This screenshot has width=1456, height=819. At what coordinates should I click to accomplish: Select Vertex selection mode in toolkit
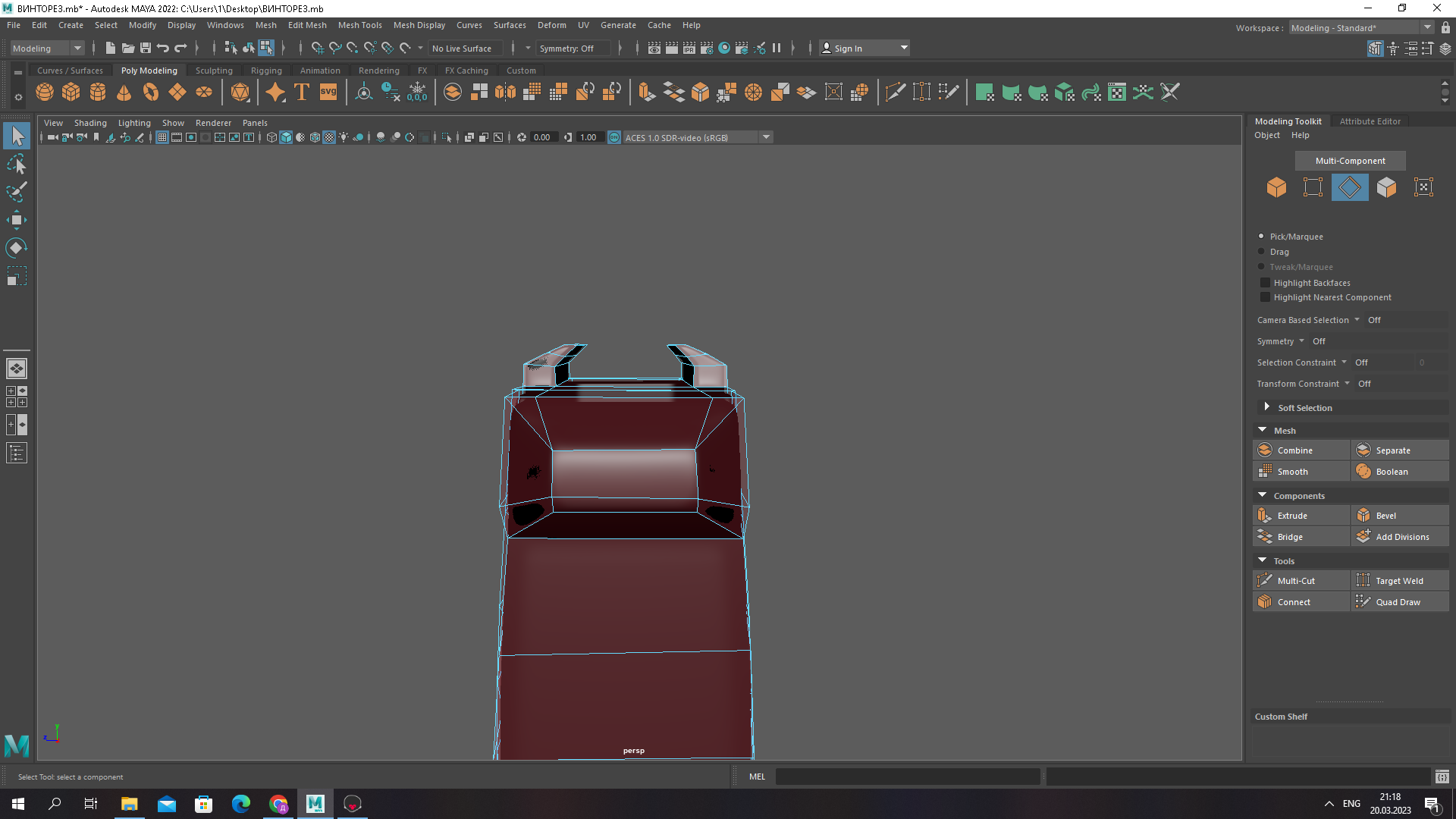tap(1313, 187)
